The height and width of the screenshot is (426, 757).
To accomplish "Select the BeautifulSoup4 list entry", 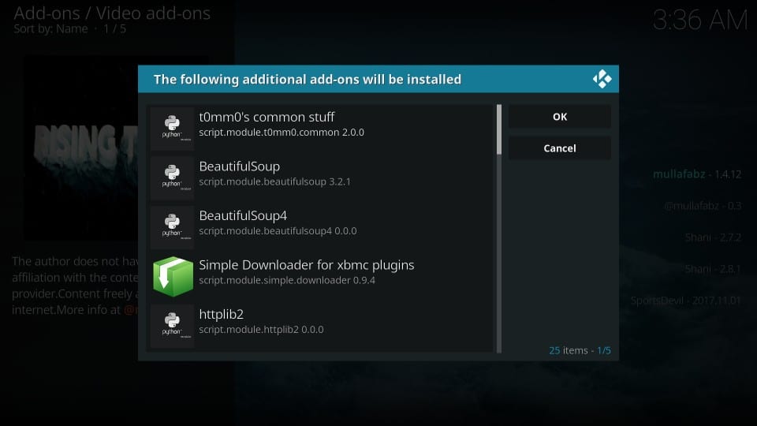I will 320,226.
